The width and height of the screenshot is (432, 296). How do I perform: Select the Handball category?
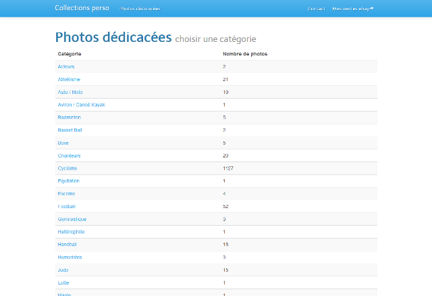(x=68, y=244)
